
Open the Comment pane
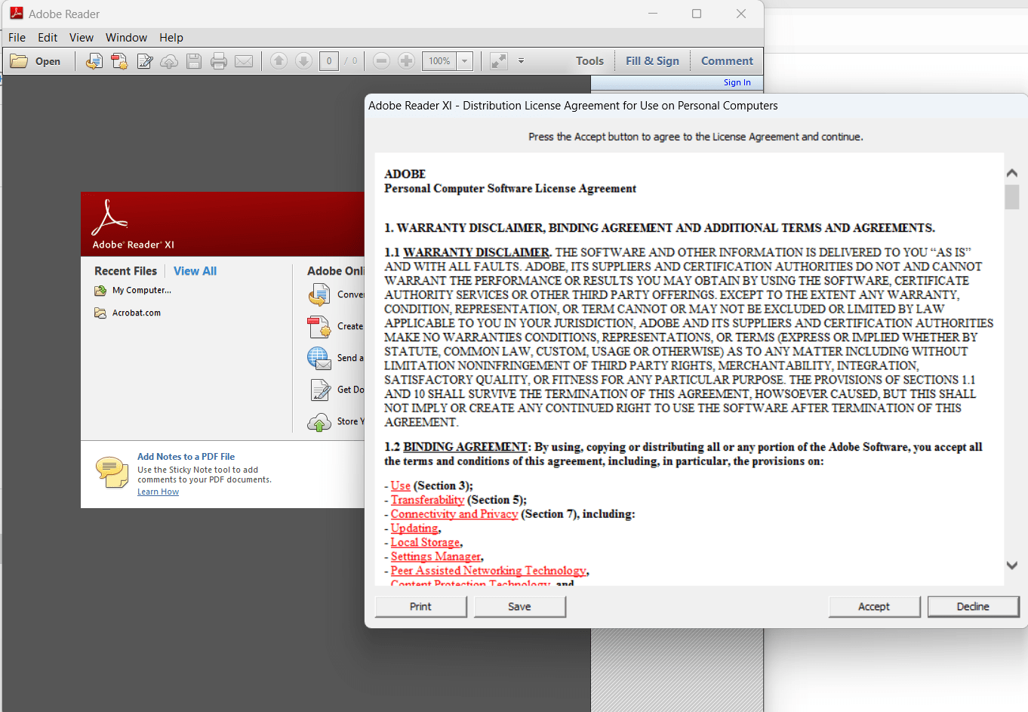(x=727, y=61)
